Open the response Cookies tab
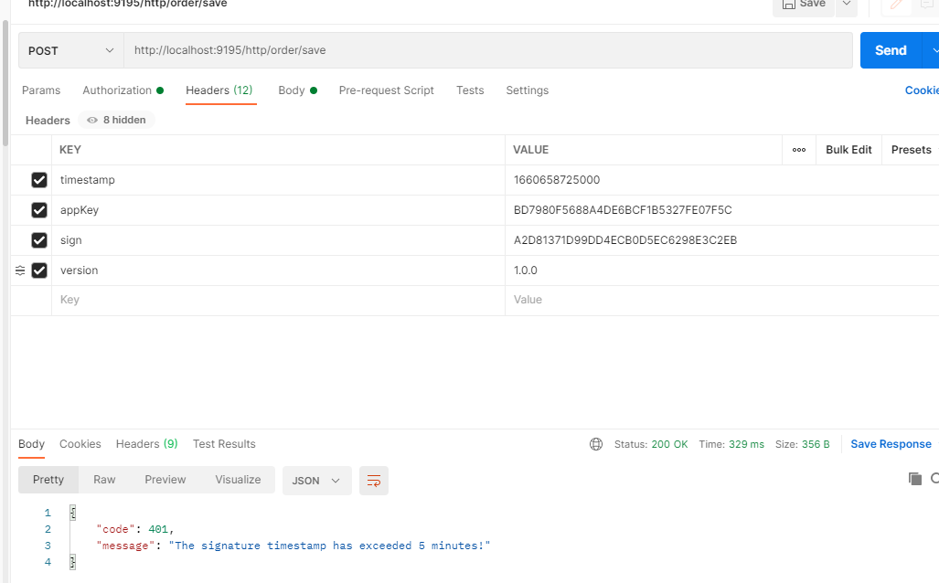 (x=80, y=444)
